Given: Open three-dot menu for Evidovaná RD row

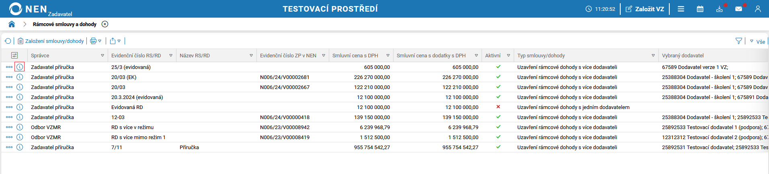Looking at the screenshot, I should pyautogui.click(x=9, y=107).
